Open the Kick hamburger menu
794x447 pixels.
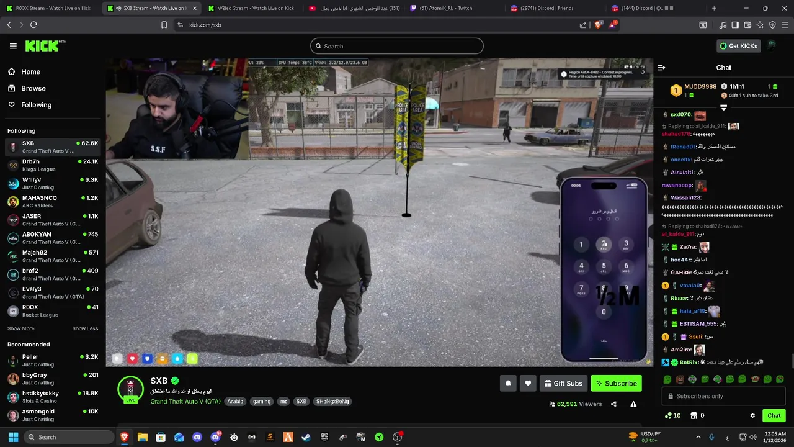tap(13, 46)
